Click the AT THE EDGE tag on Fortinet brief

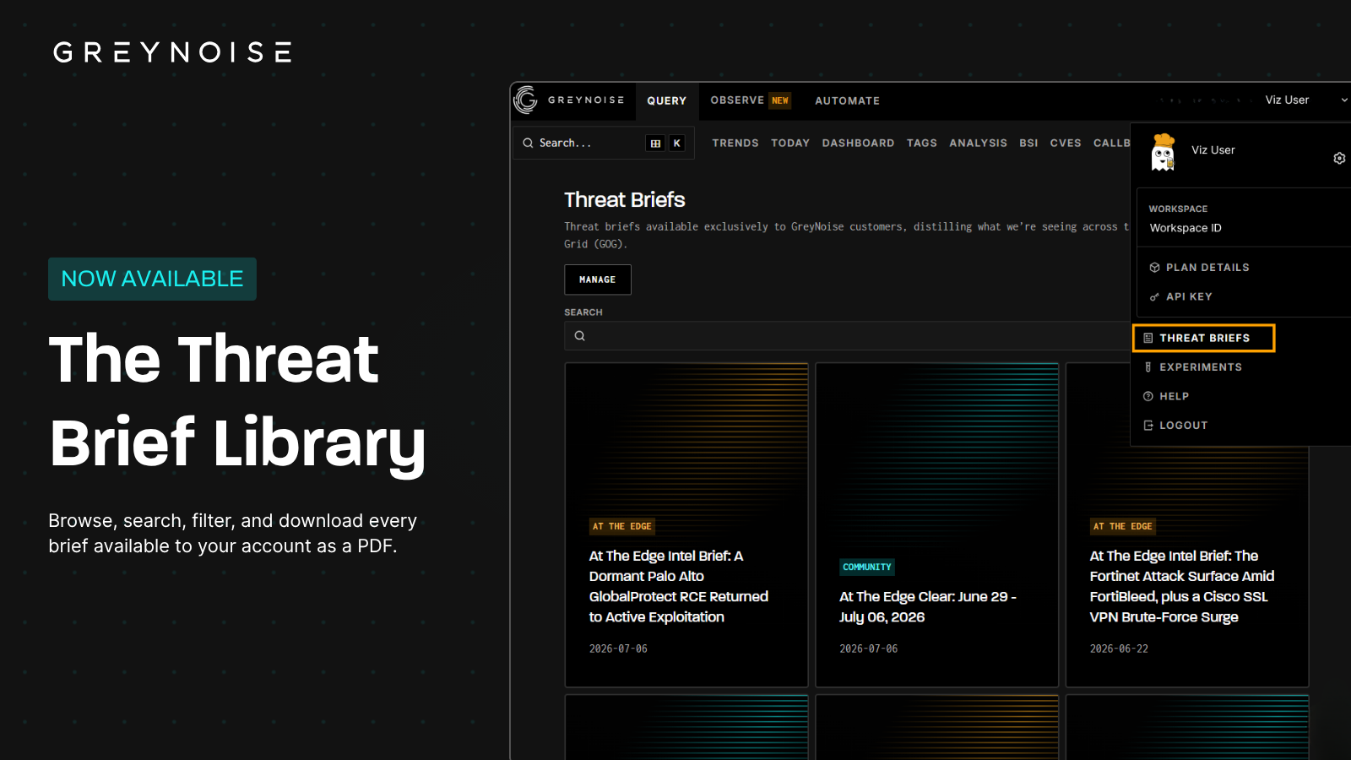point(1123,526)
